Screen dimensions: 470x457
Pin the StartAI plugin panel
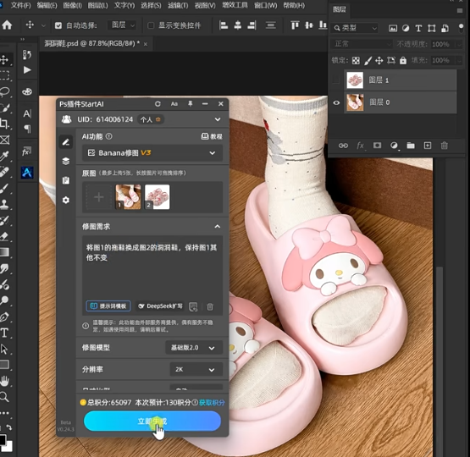coord(190,103)
